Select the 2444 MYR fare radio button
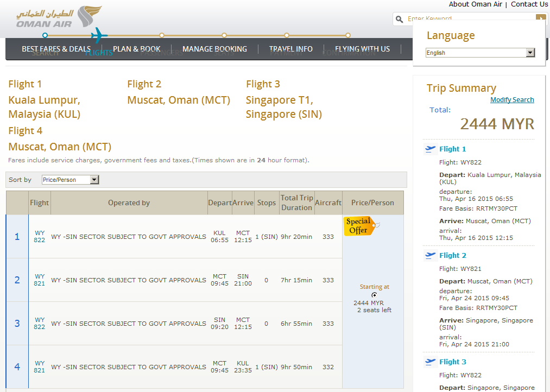 tap(374, 295)
